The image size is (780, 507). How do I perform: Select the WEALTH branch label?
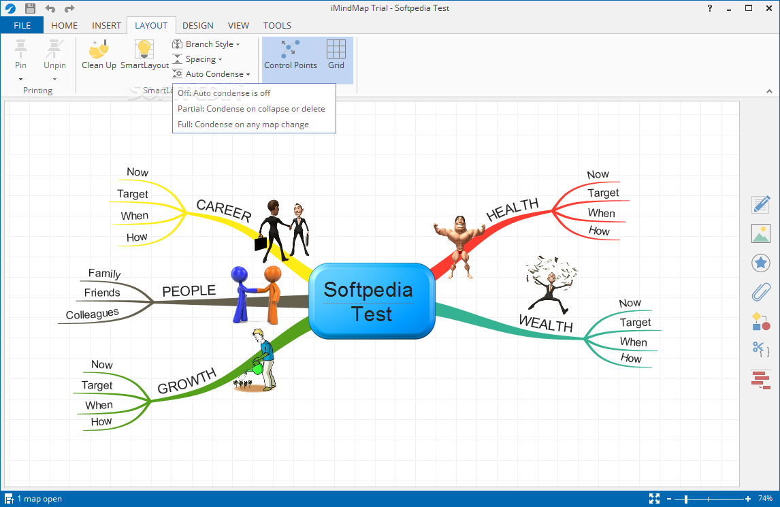(x=546, y=323)
